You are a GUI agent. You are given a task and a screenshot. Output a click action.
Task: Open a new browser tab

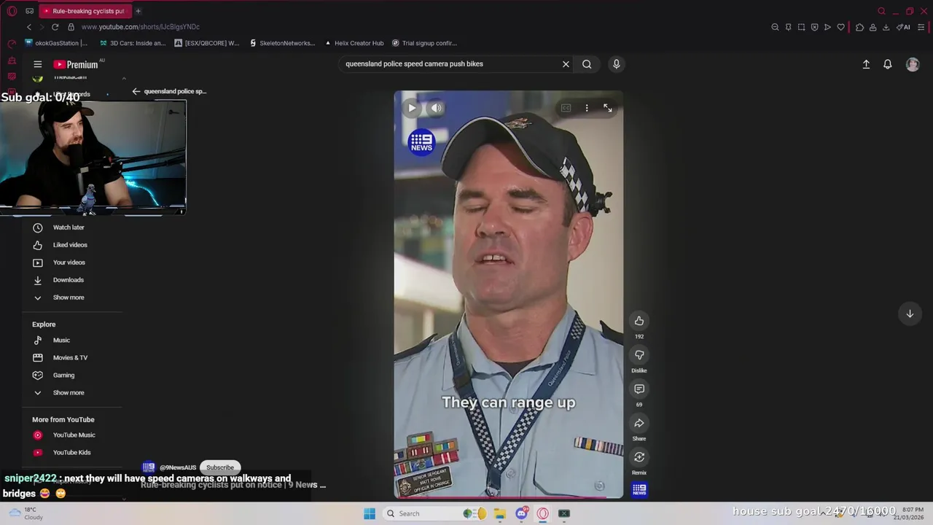pyautogui.click(x=138, y=11)
